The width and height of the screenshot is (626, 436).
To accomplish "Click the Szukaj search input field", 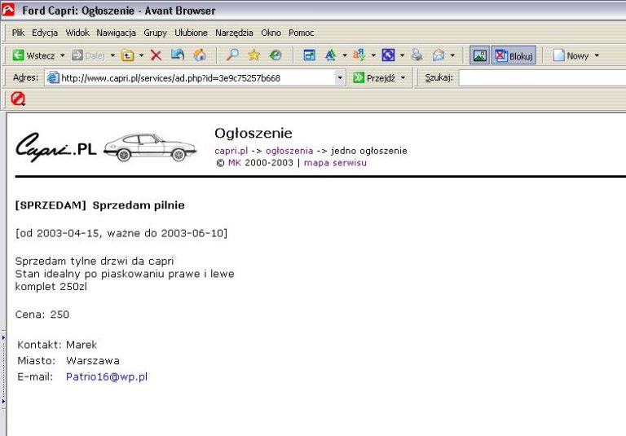I will 542,78.
